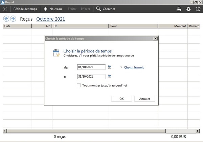The width and height of the screenshot is (203, 142).
Task: Click the Octobre 2021 period link
Action: (x=50, y=19)
